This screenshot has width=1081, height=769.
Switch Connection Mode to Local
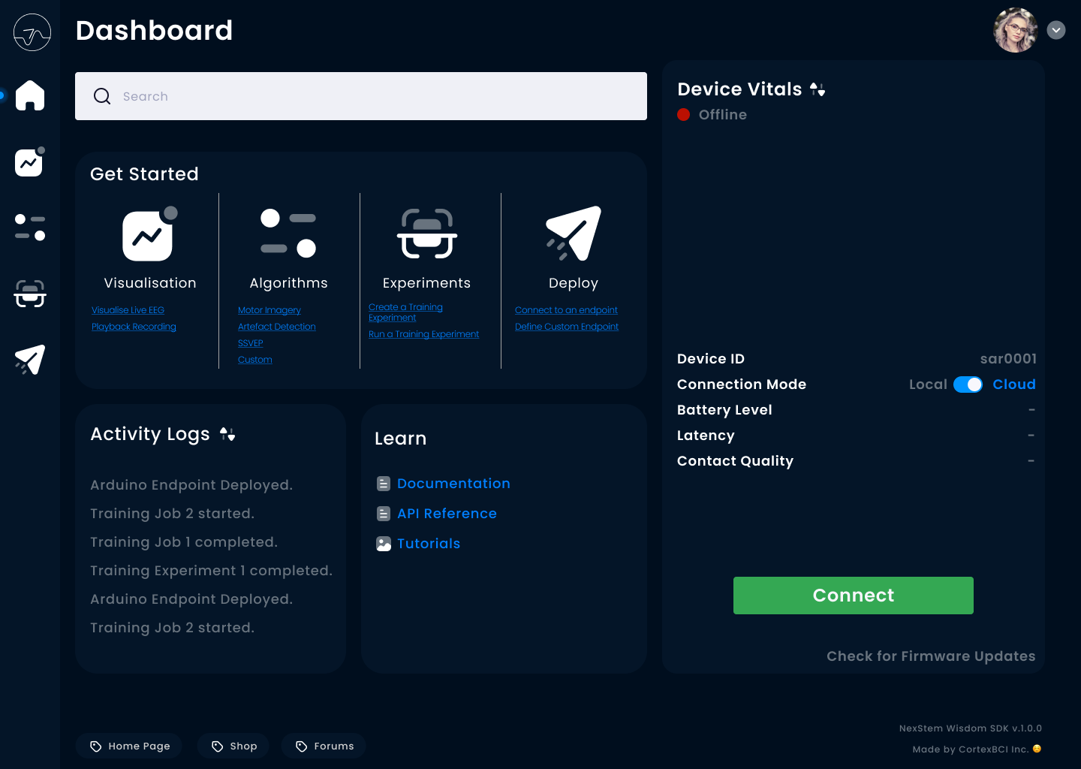[928, 384]
